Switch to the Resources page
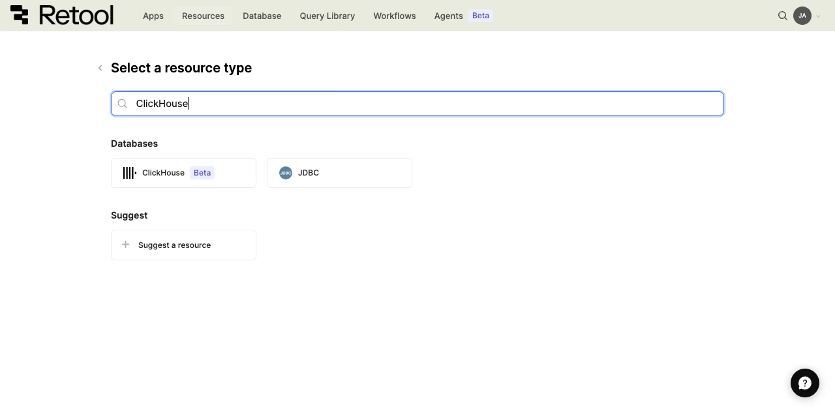The width and height of the screenshot is (835, 413). [x=203, y=16]
